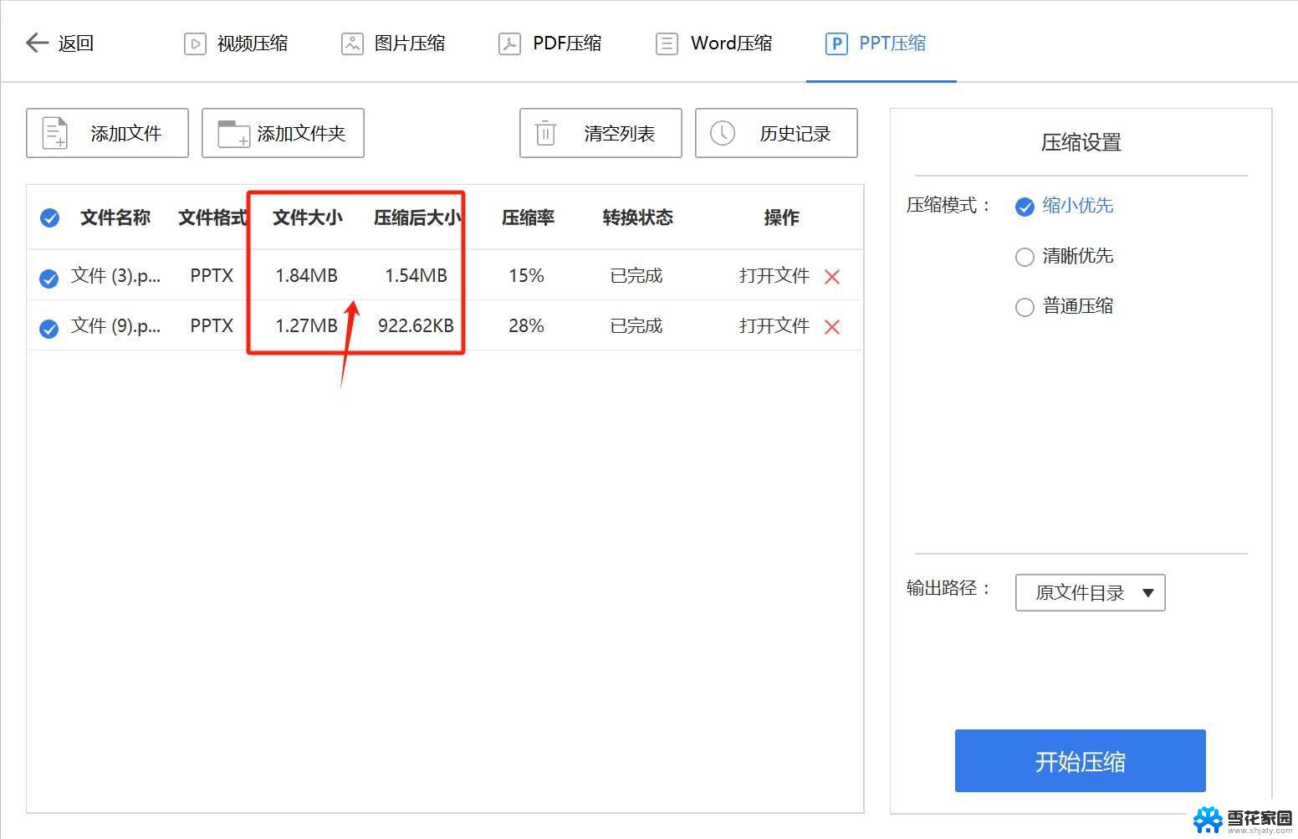Click the 1.84MB file size cell
1298x839 pixels.
pyautogui.click(x=307, y=275)
